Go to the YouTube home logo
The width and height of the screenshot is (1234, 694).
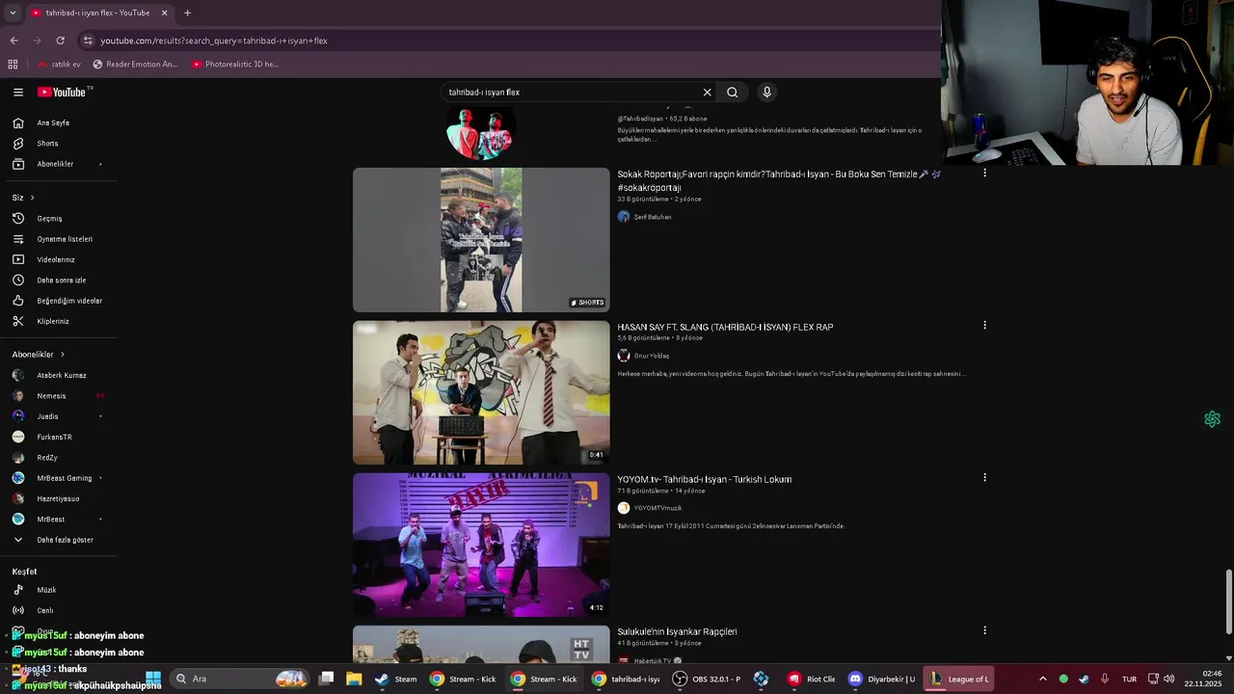click(64, 93)
